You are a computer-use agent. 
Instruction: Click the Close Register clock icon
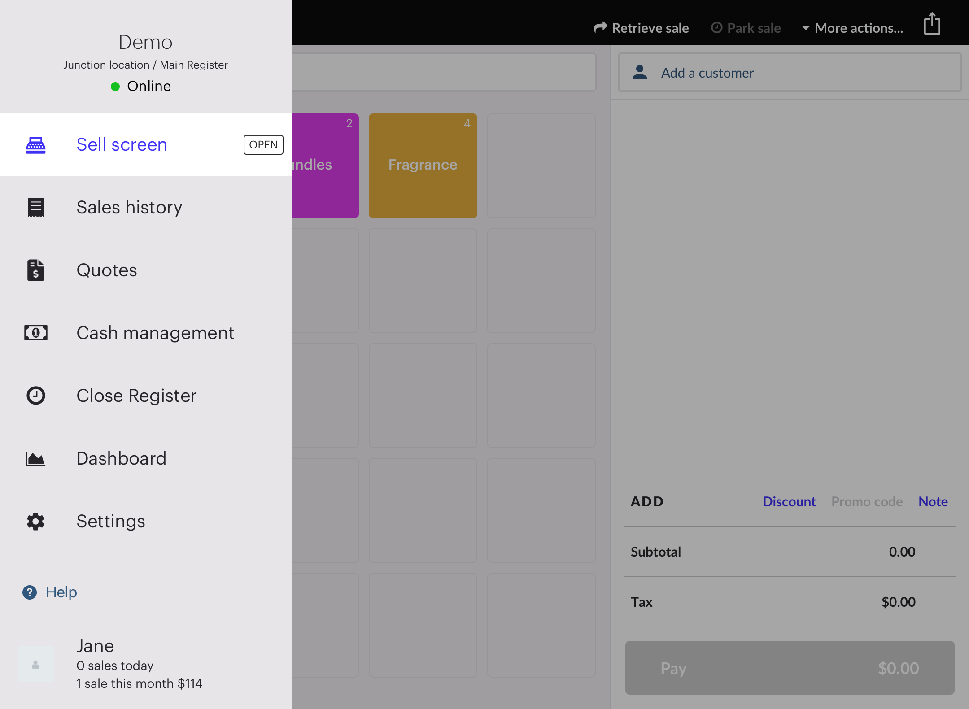click(36, 396)
